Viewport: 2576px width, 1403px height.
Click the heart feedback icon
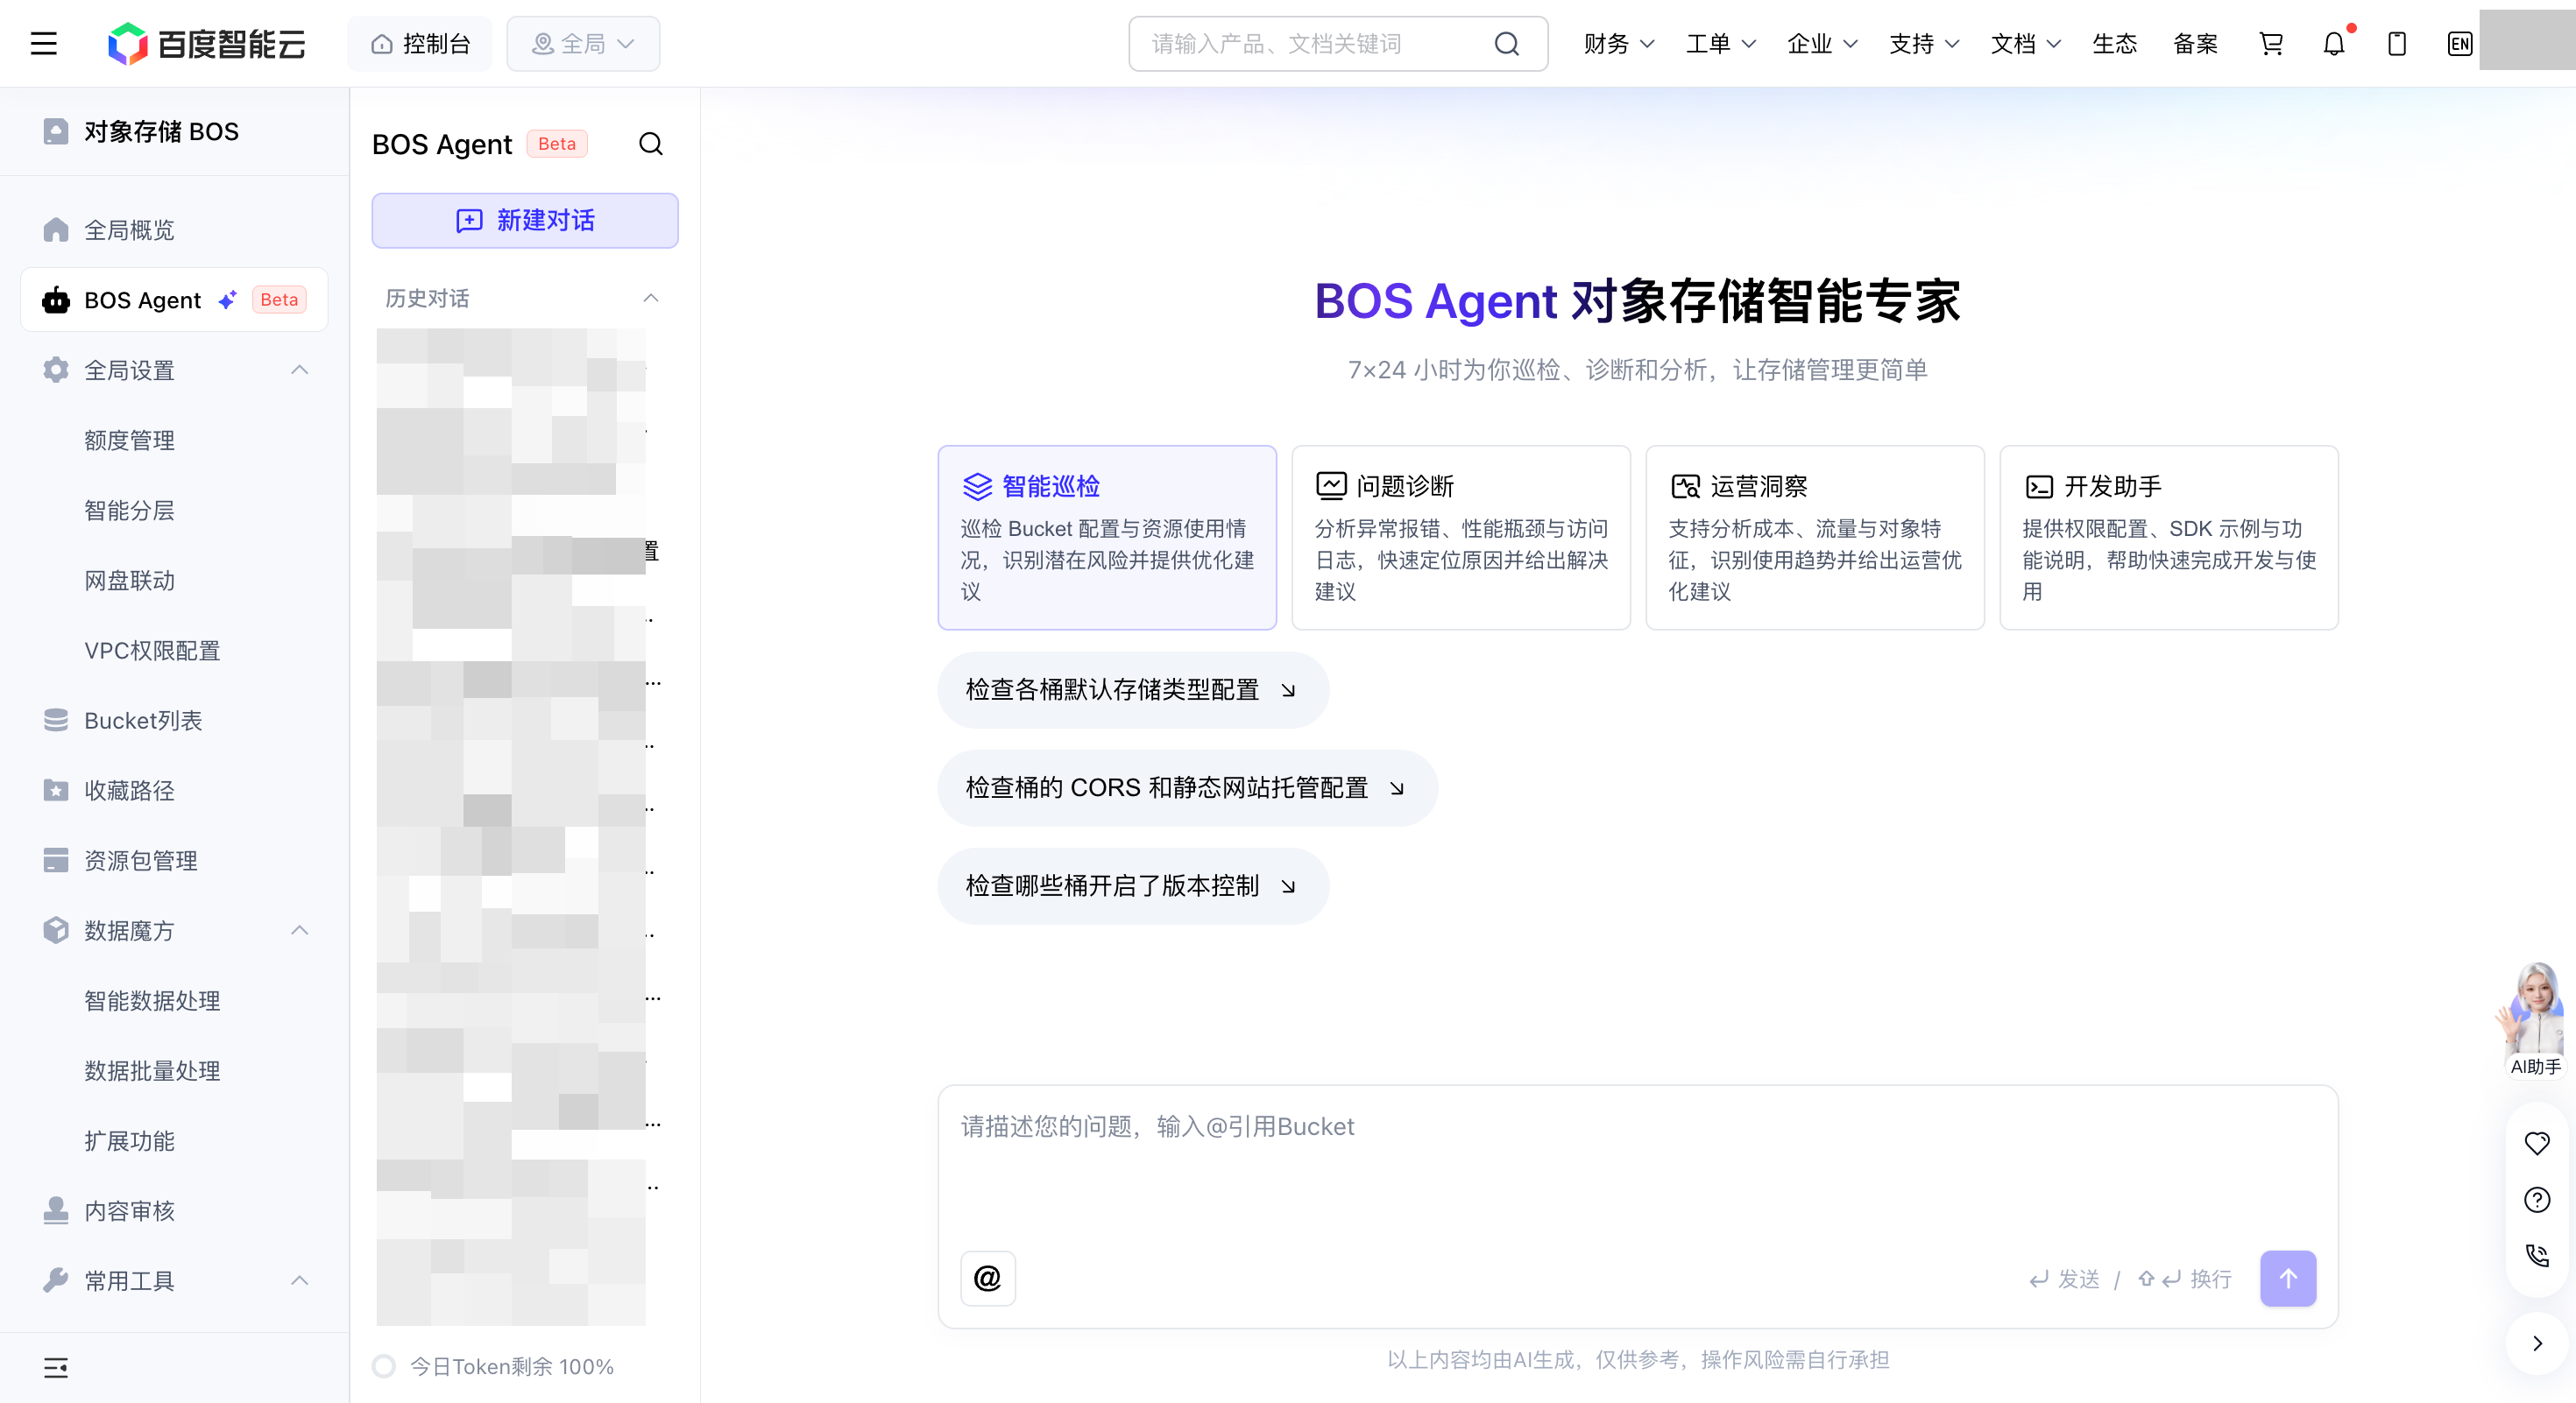pyautogui.click(x=2537, y=1143)
